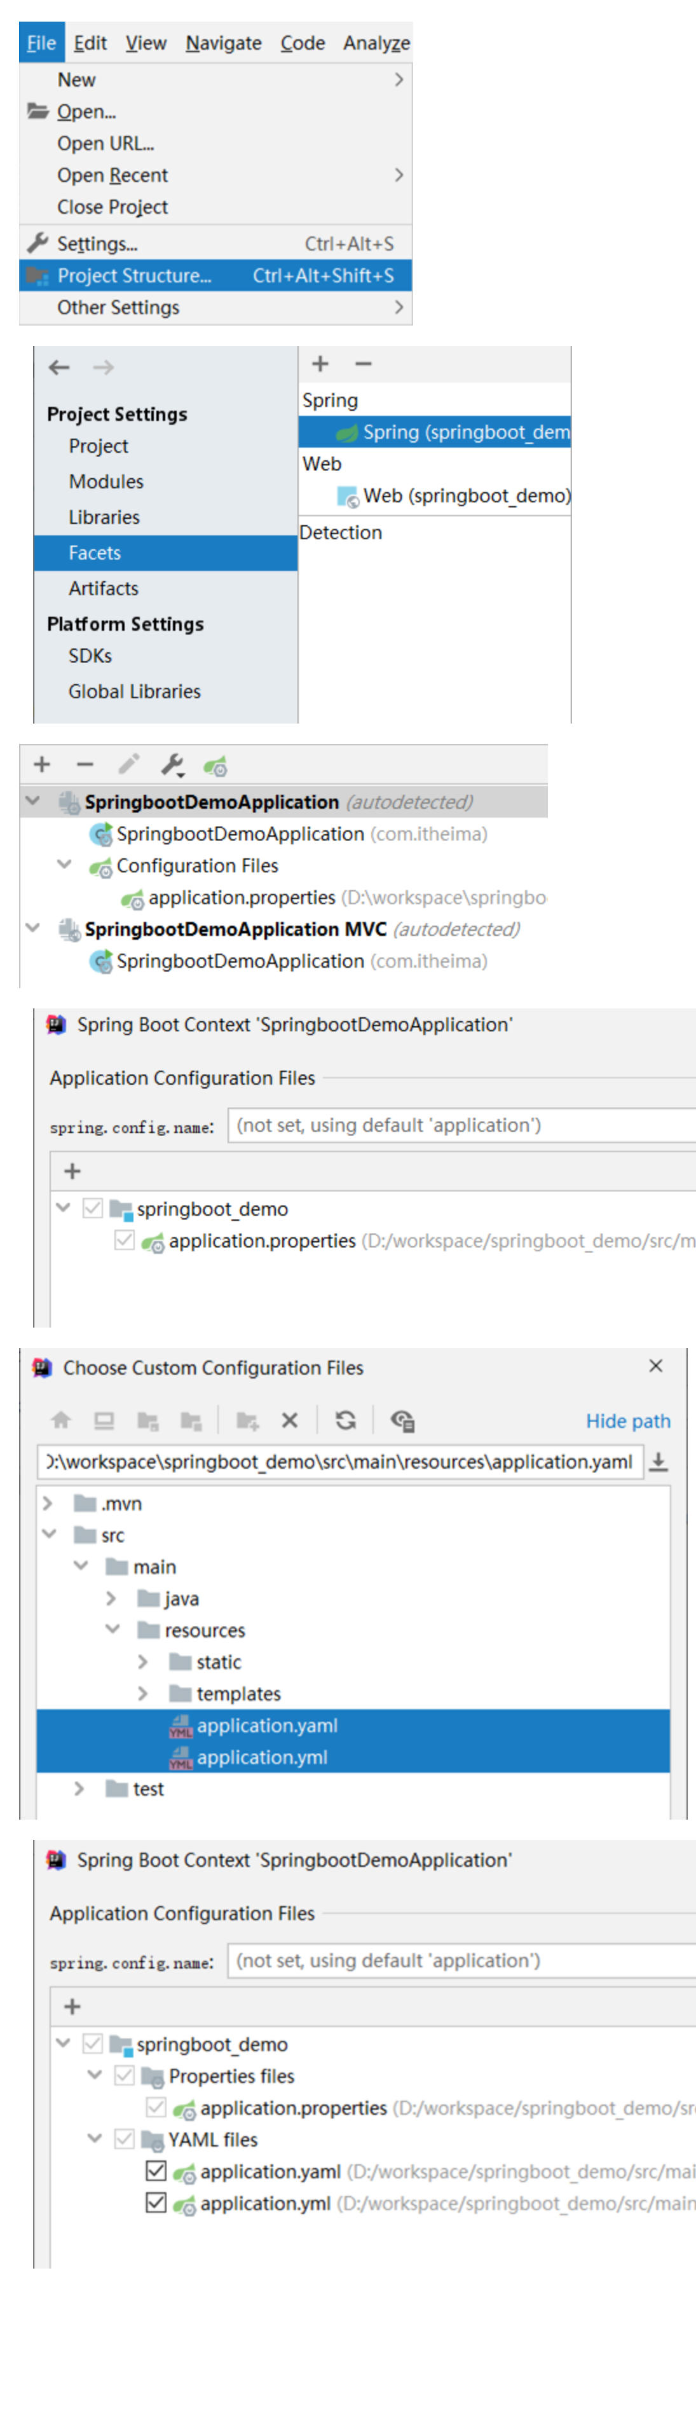Go back with the left arrow in Project Structure
696x2411 pixels.
59,368
